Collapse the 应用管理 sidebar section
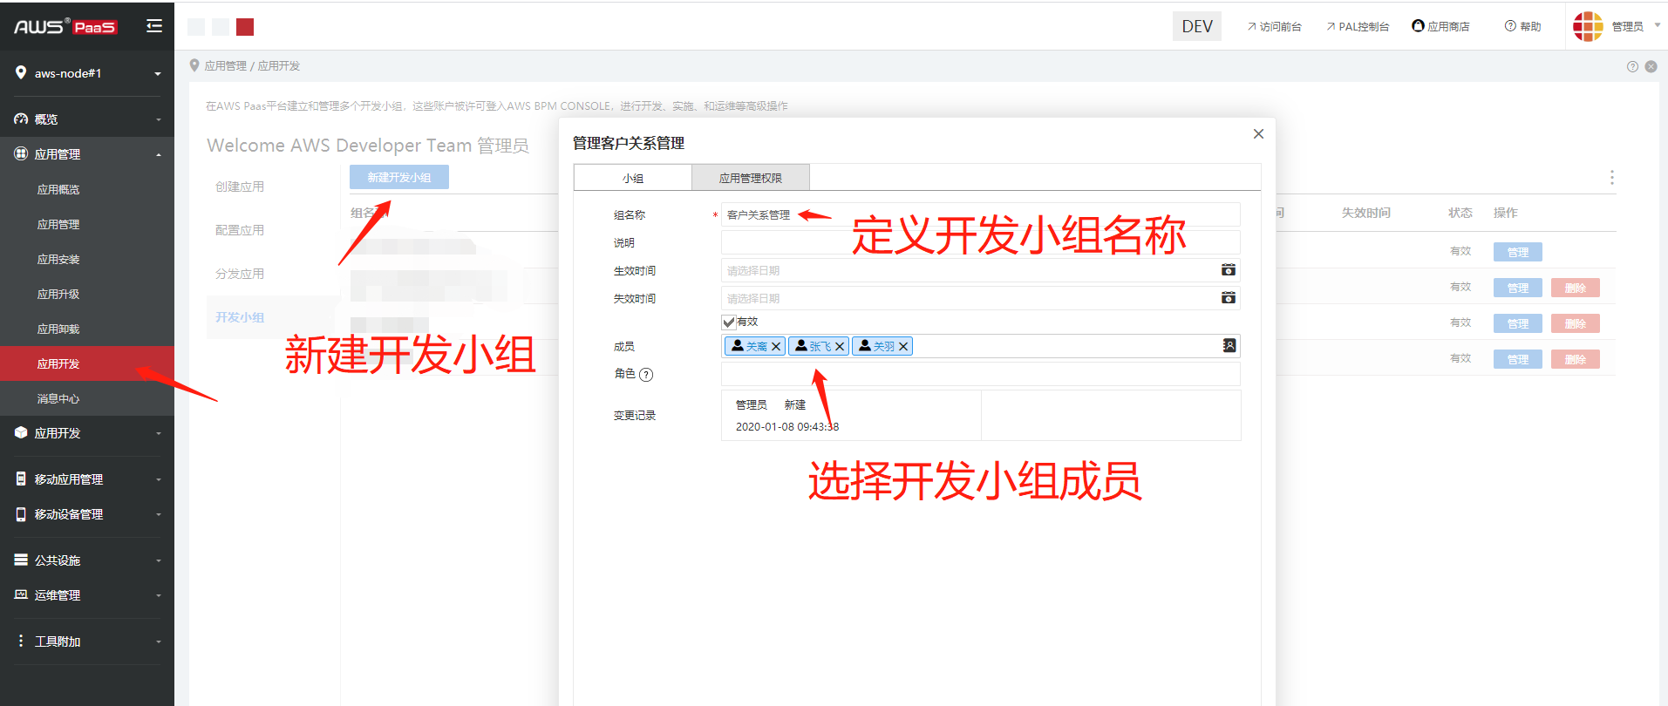The width and height of the screenshot is (1668, 706). (x=159, y=154)
